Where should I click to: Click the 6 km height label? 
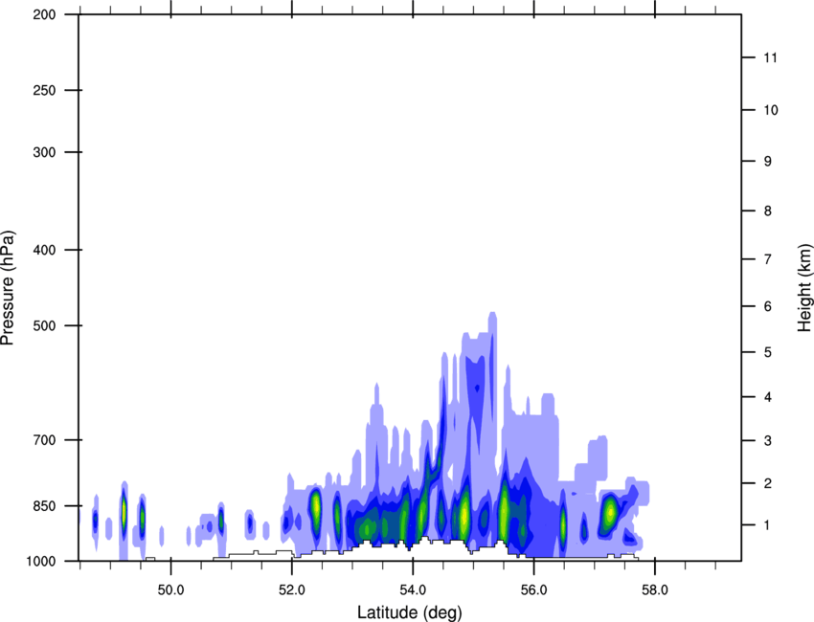768,306
